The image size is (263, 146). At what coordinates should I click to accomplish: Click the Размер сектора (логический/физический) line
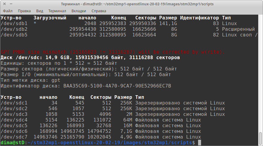(x=89, y=69)
